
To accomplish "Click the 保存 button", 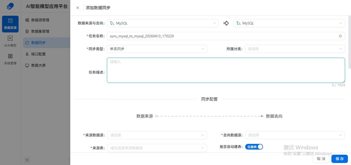I will click(x=340, y=159).
